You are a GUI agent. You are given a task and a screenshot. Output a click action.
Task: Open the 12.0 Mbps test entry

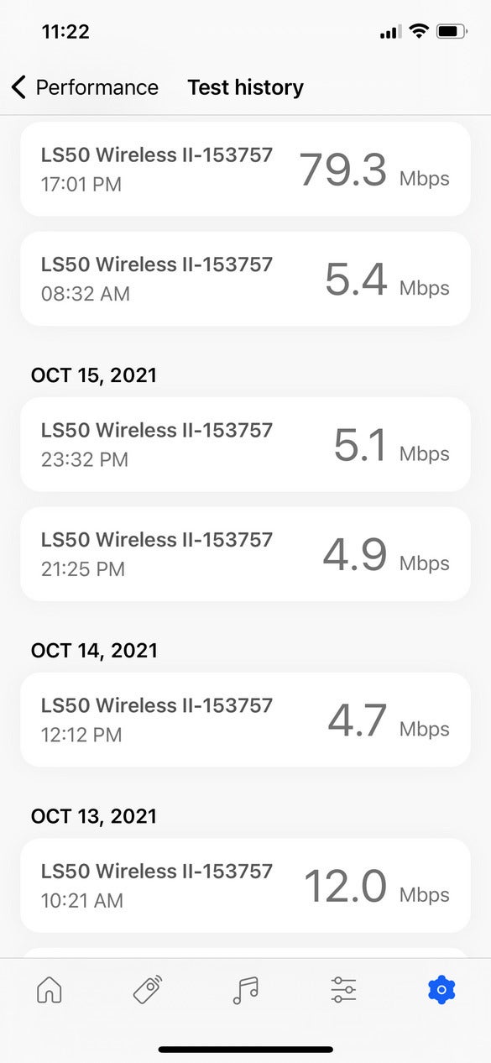(x=245, y=885)
